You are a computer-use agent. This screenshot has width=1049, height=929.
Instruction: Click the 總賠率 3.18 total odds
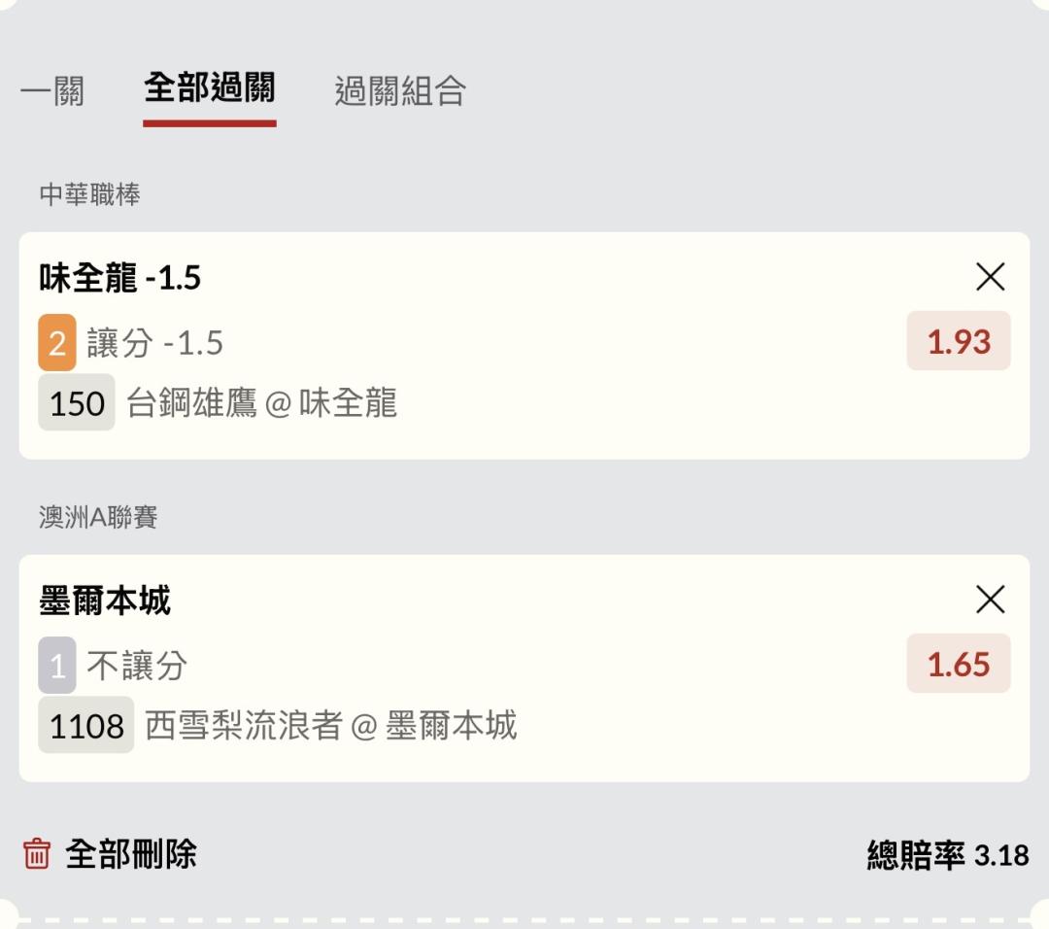(947, 855)
